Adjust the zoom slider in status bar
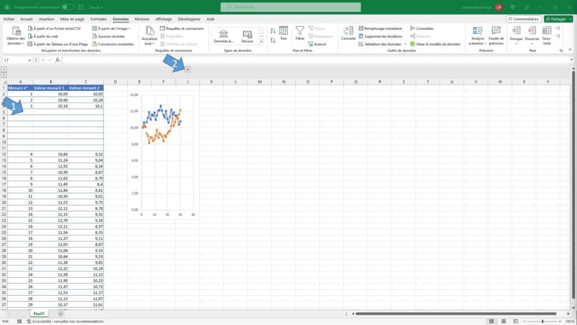Screen dimensions: 577x325 542,321
